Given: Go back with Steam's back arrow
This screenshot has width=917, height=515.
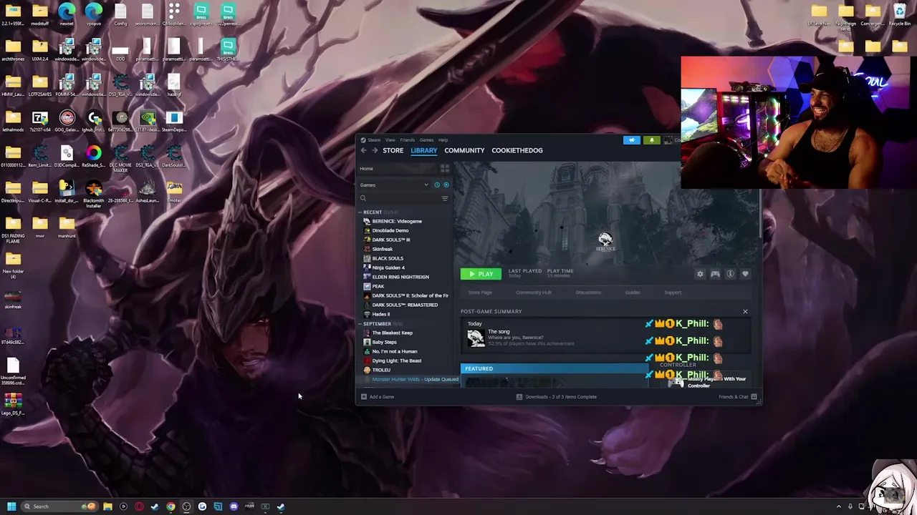Looking at the screenshot, I should (x=363, y=150).
